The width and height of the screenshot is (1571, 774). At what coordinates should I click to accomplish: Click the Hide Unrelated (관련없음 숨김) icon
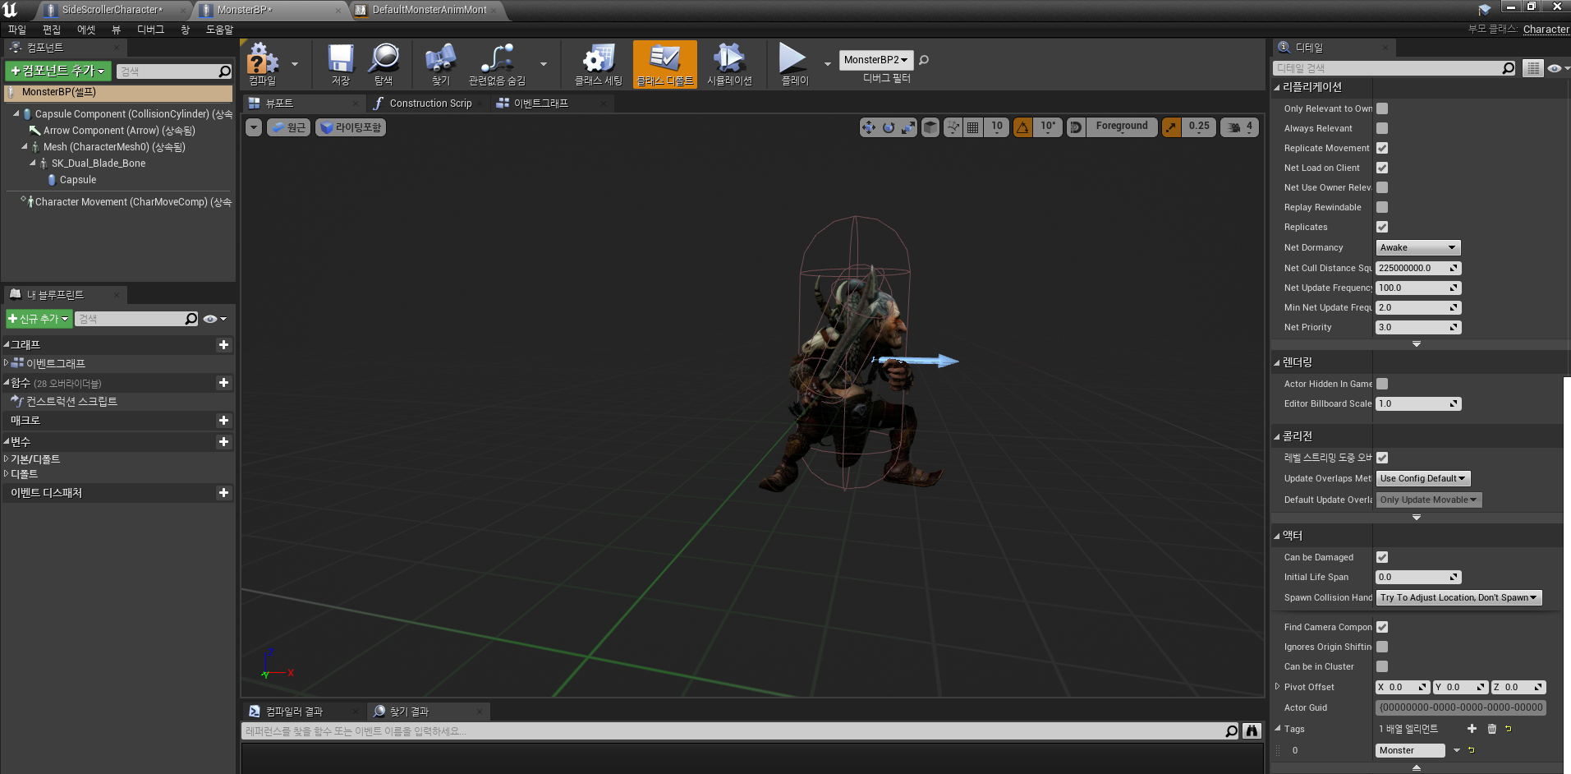click(x=497, y=63)
